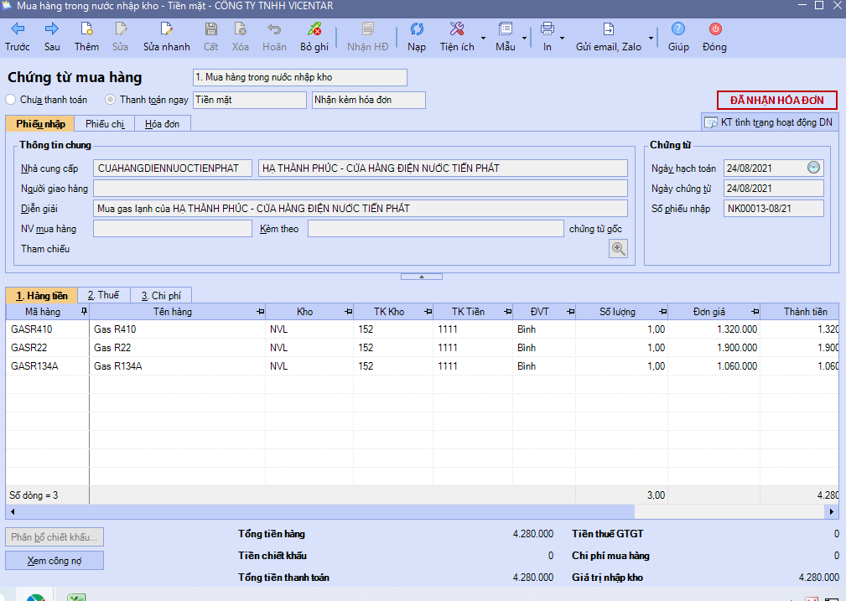Collapse the general info panel arrow
The image size is (846, 601).
coord(422,277)
